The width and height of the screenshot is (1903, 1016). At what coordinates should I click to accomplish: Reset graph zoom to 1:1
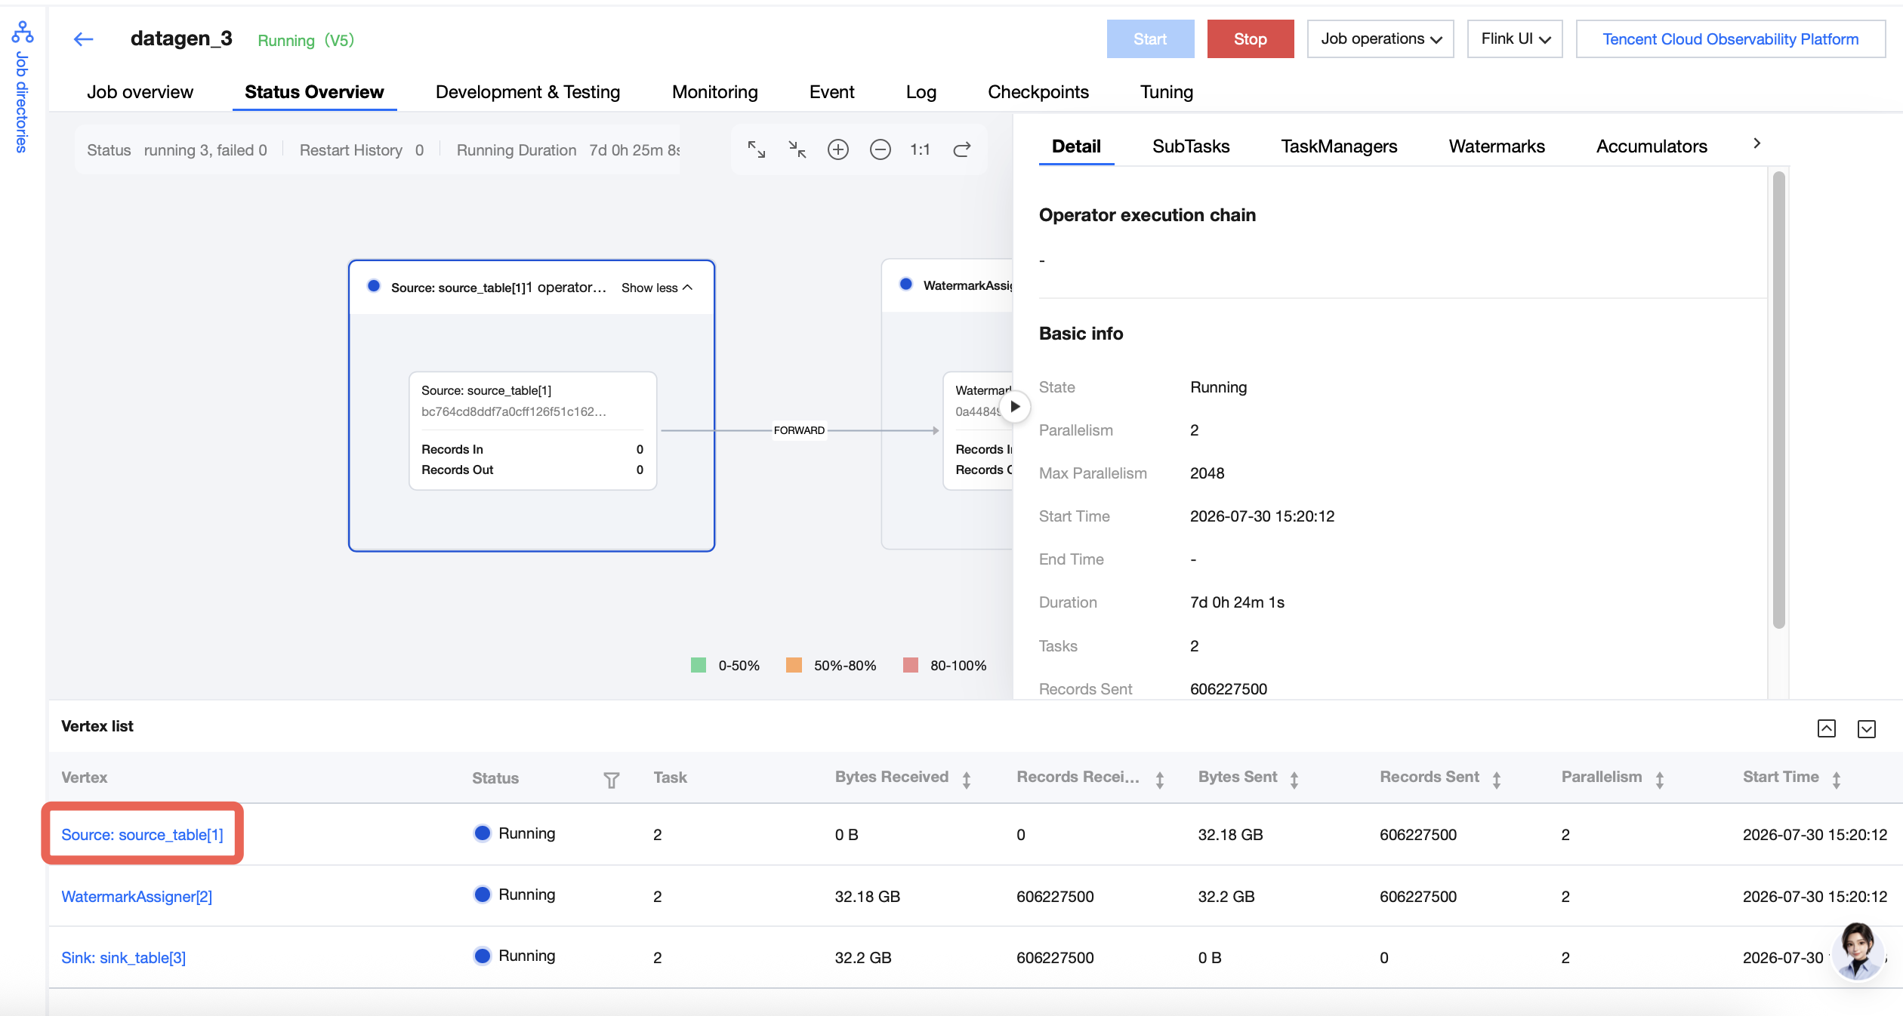click(x=920, y=149)
